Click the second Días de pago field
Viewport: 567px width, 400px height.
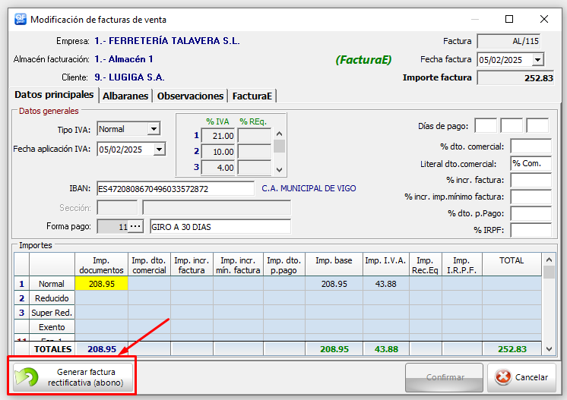tap(512, 126)
